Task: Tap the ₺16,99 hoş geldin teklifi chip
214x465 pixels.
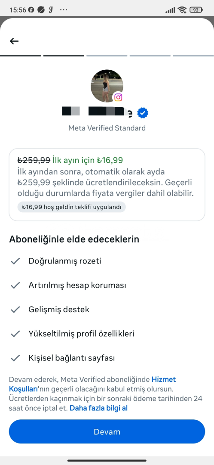Action: (x=72, y=207)
